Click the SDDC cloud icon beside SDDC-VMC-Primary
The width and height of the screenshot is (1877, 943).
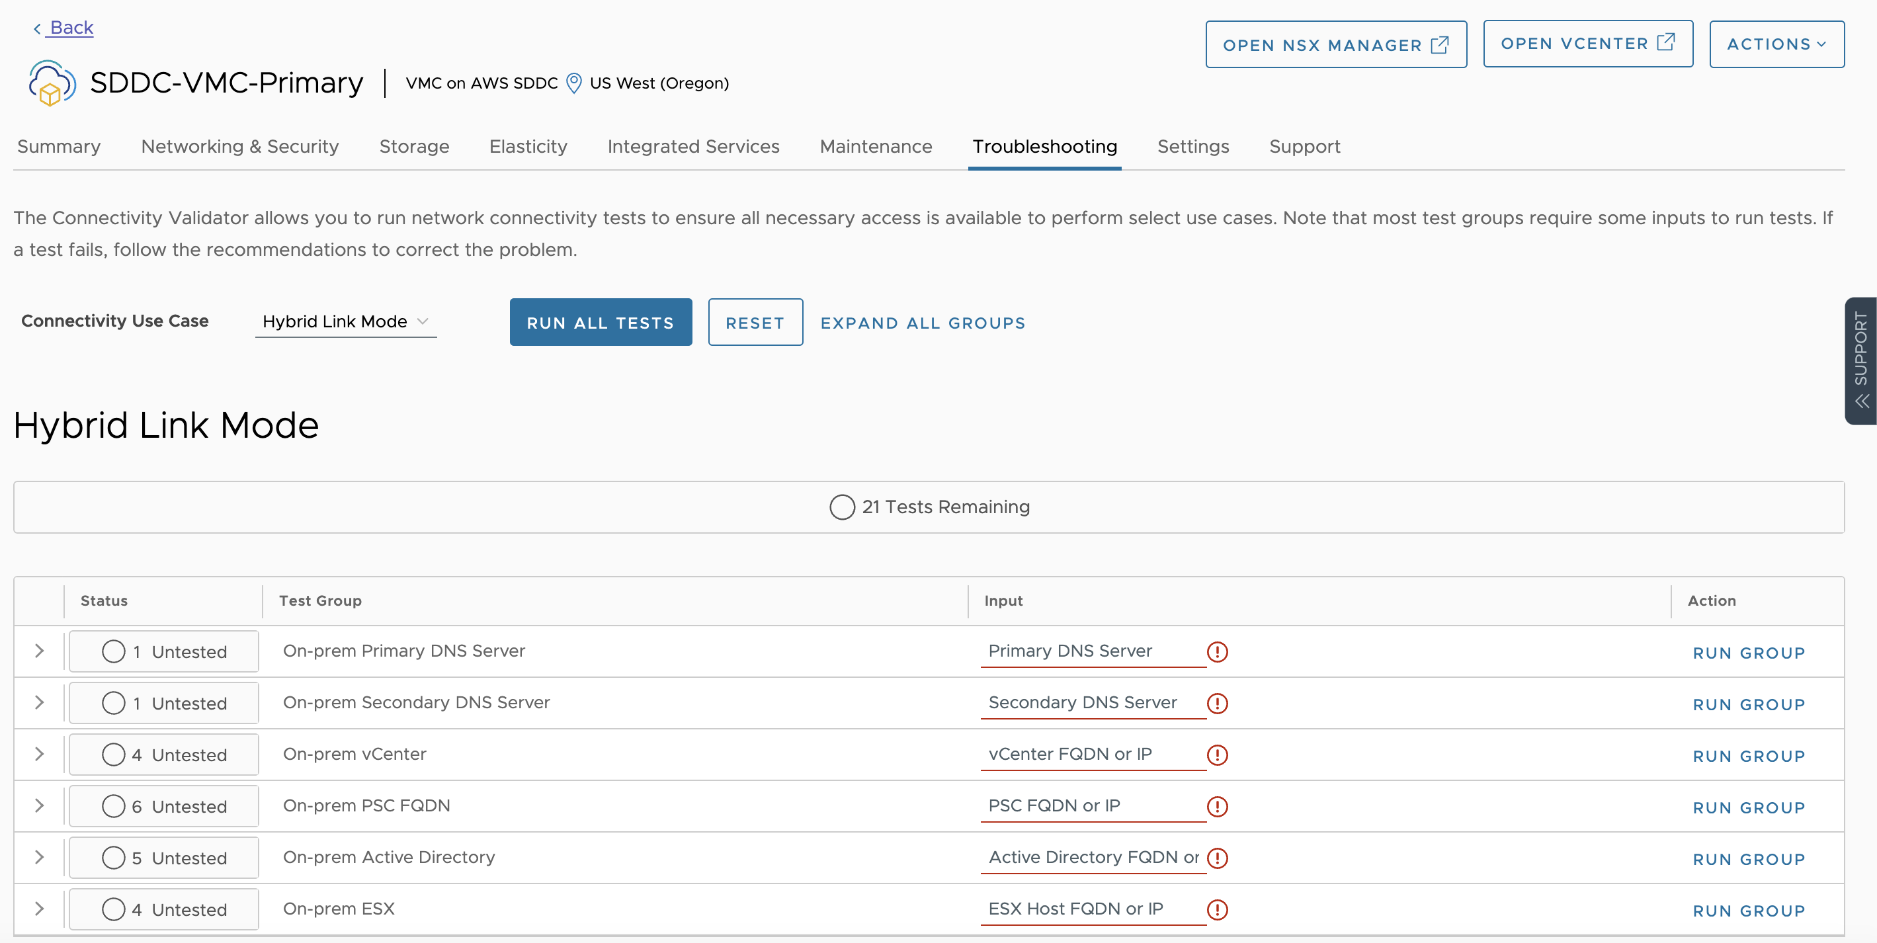[x=50, y=83]
